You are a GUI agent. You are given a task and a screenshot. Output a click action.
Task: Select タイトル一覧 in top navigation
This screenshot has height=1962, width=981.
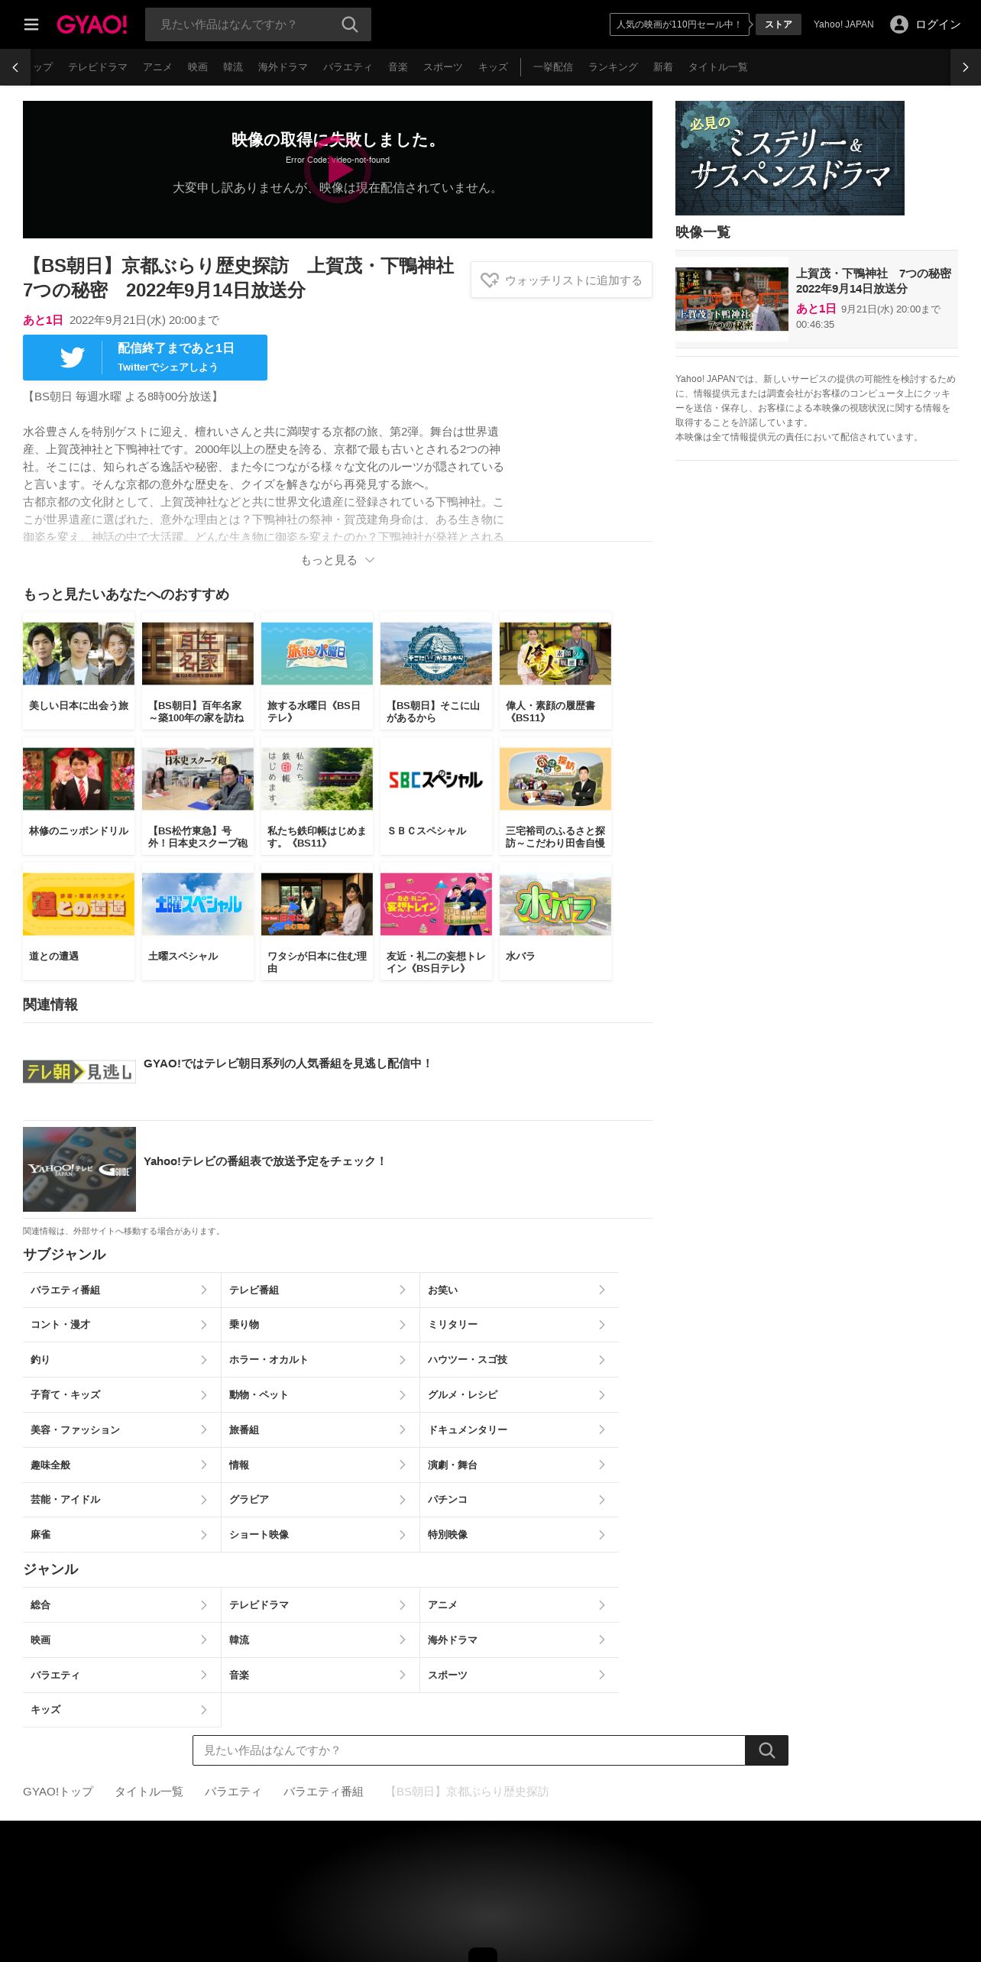[718, 67]
